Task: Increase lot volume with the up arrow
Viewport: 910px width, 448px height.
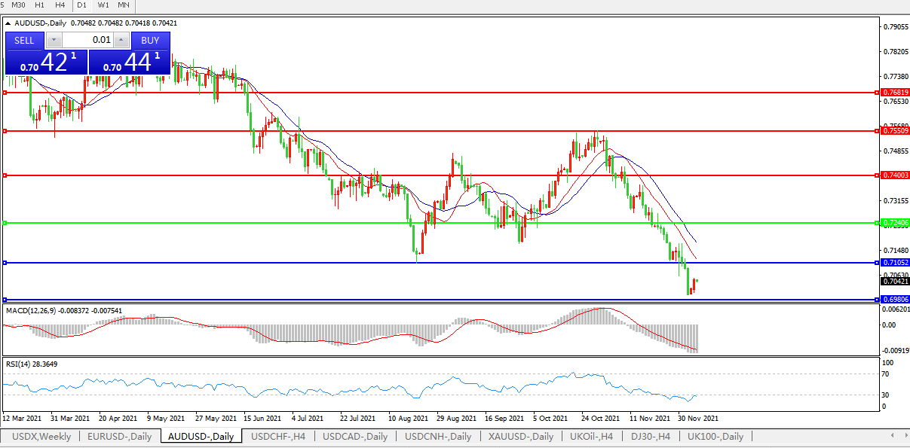Action: (121, 41)
